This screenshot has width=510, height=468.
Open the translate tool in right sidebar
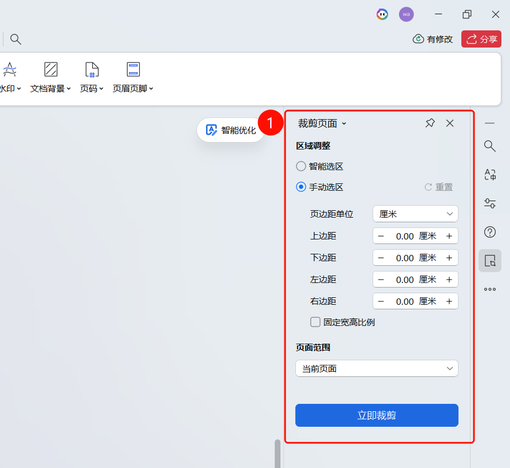pos(490,175)
